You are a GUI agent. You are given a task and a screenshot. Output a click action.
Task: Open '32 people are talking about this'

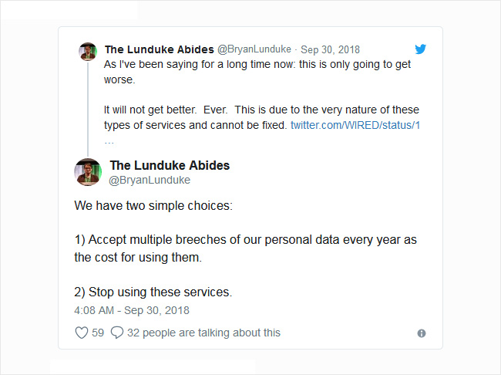[203, 333]
